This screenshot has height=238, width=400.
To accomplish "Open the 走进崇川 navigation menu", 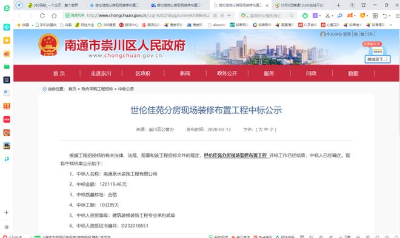I will click(x=101, y=73).
